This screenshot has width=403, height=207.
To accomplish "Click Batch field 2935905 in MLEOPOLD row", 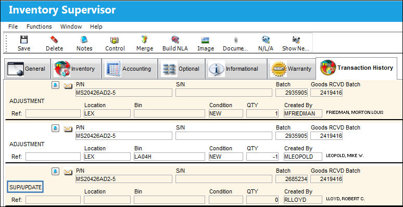I will (x=292, y=136).
